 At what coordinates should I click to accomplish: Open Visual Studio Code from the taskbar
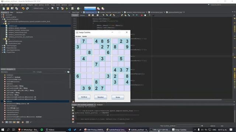(69, 129)
